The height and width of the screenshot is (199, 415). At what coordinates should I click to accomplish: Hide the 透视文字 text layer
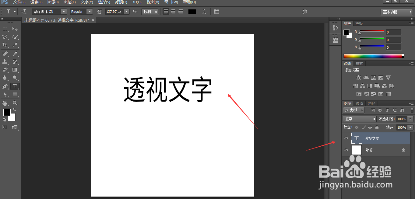coord(346,138)
